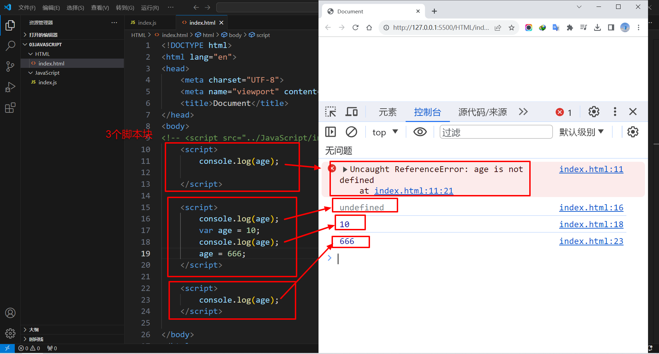This screenshot has width=659, height=354.
Task: Select the Console DevTools tab
Action: 427,112
